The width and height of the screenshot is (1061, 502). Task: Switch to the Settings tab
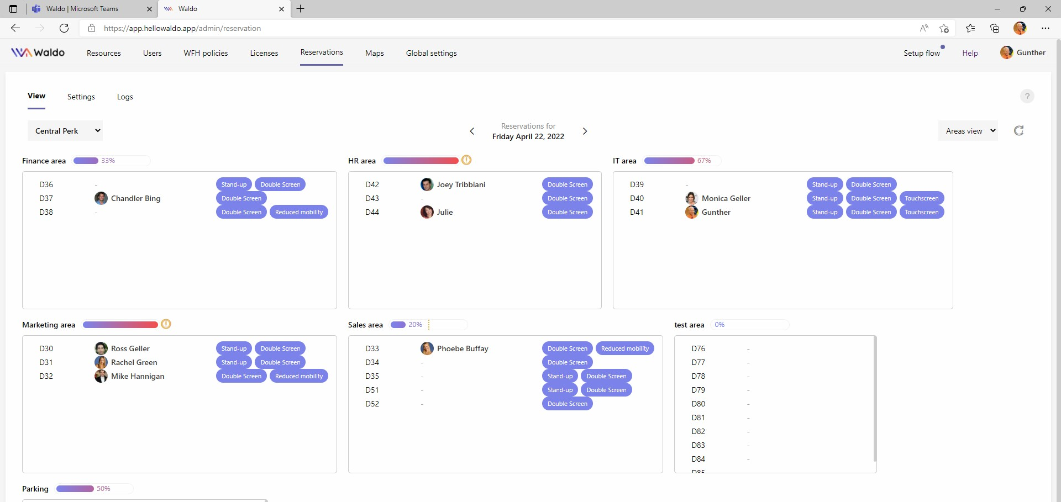[81, 97]
